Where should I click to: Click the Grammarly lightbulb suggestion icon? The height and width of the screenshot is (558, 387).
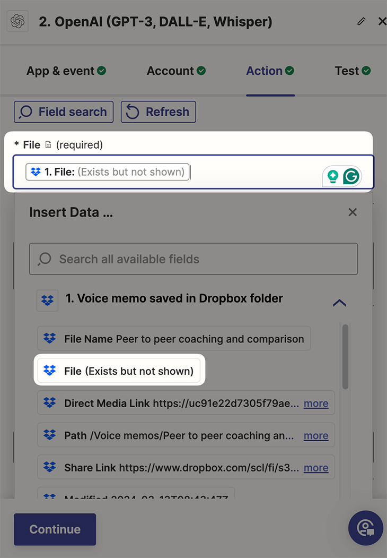tap(333, 176)
